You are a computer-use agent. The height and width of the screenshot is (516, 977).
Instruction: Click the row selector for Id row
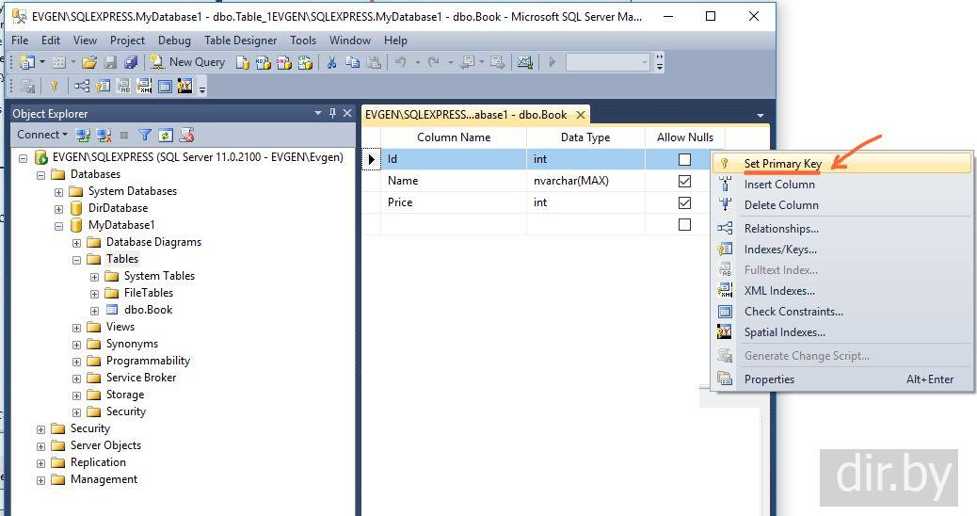[372, 159]
